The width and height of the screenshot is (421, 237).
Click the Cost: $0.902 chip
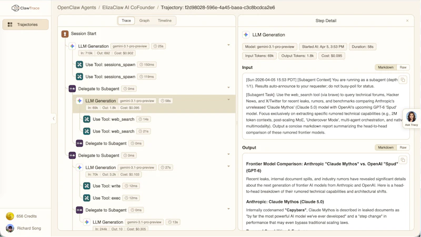[124, 53]
